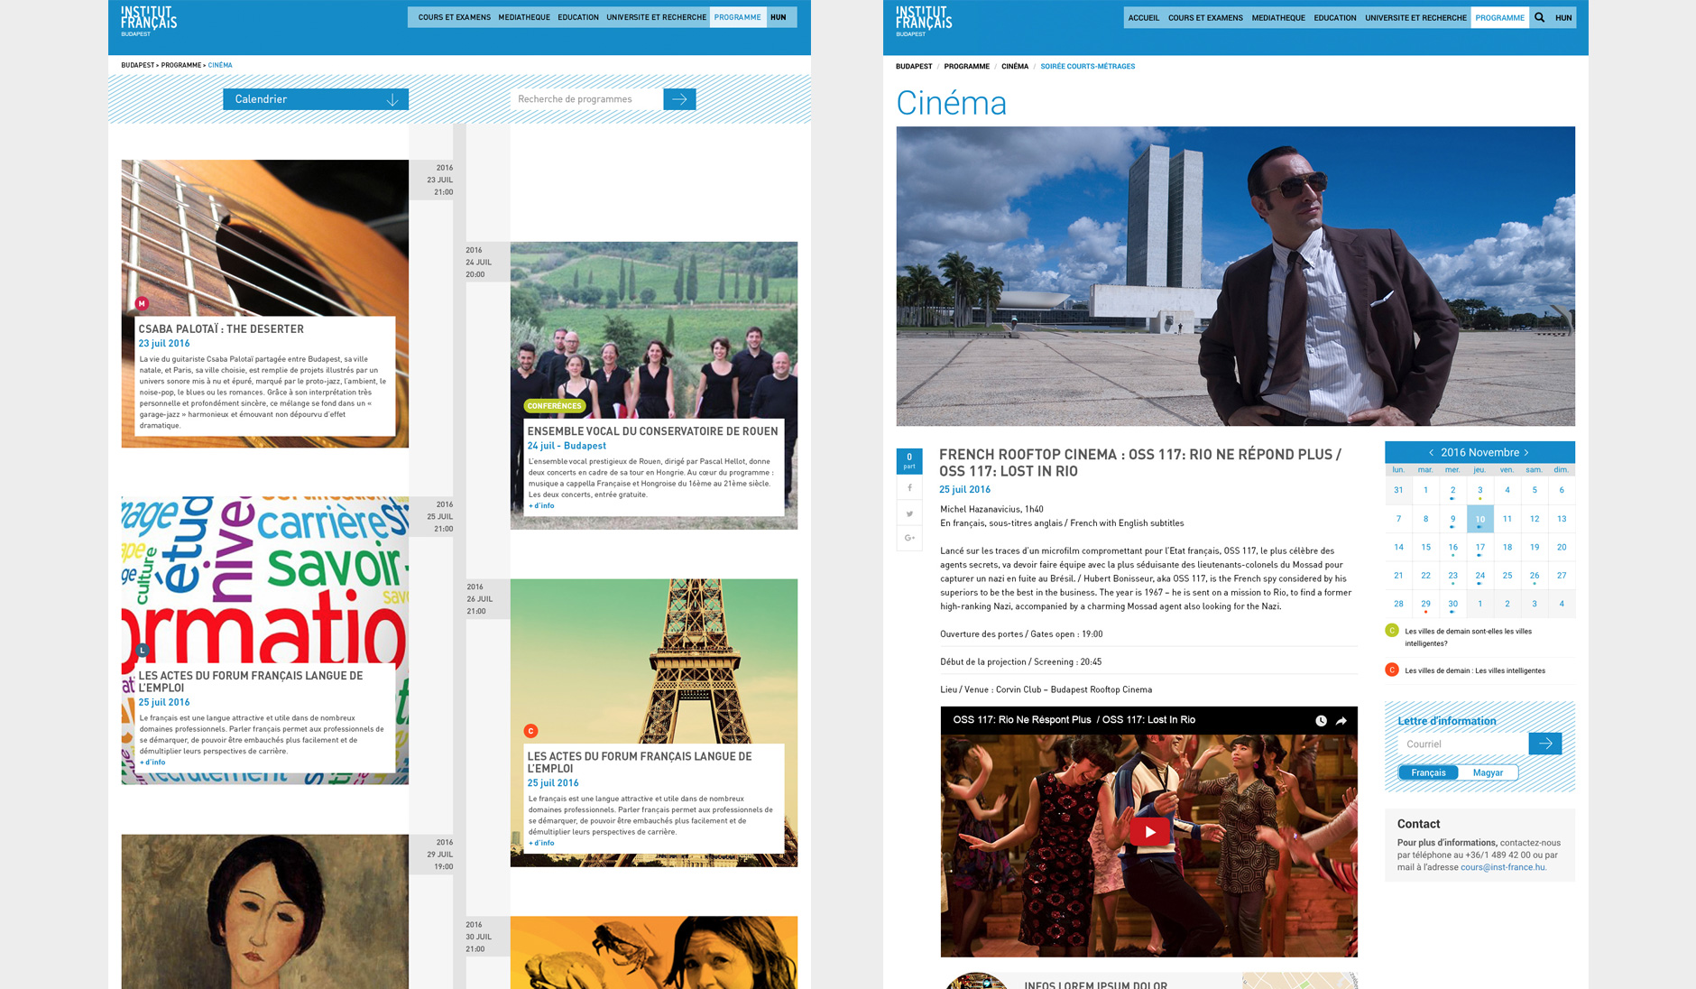Viewport: 1696px width, 989px height.
Task: Click the red C badge on Eiffel Tower card
Action: pos(530,731)
